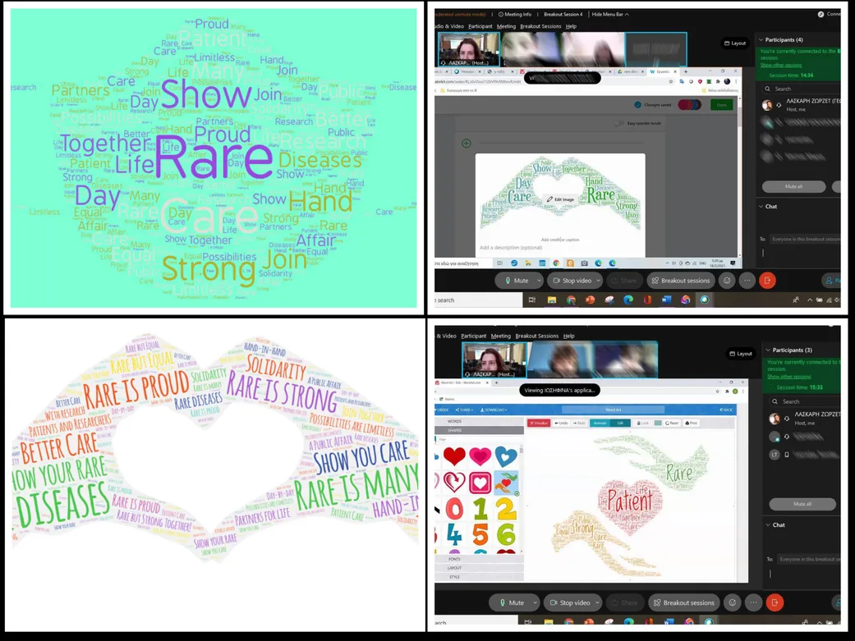Collapse the Participants (3) panel chevron
The height and width of the screenshot is (641, 855).
pos(768,350)
